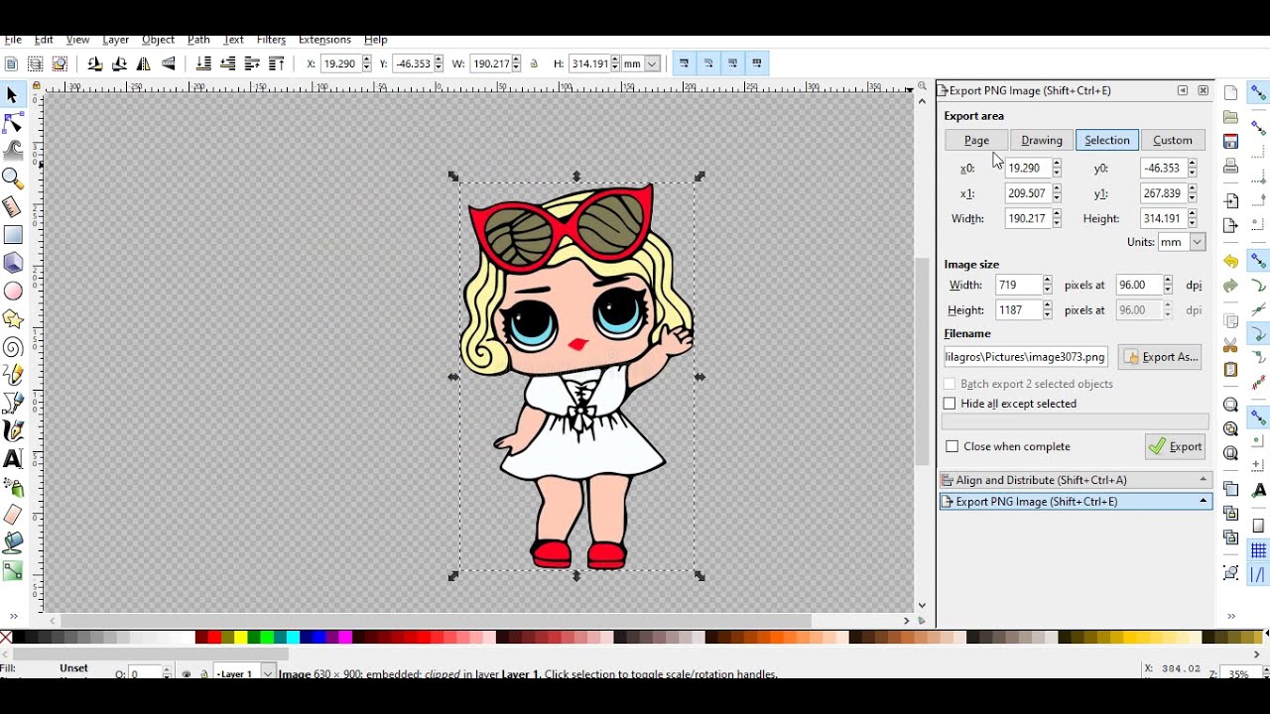Click the green Export button
Viewport: 1270px width, 714px height.
tap(1175, 446)
